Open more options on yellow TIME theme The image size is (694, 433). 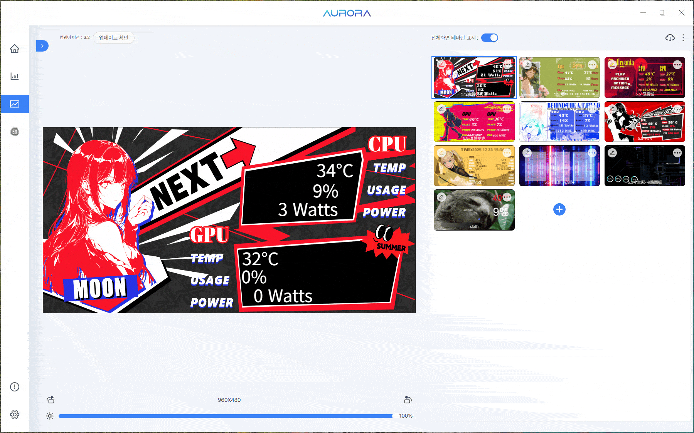click(507, 153)
